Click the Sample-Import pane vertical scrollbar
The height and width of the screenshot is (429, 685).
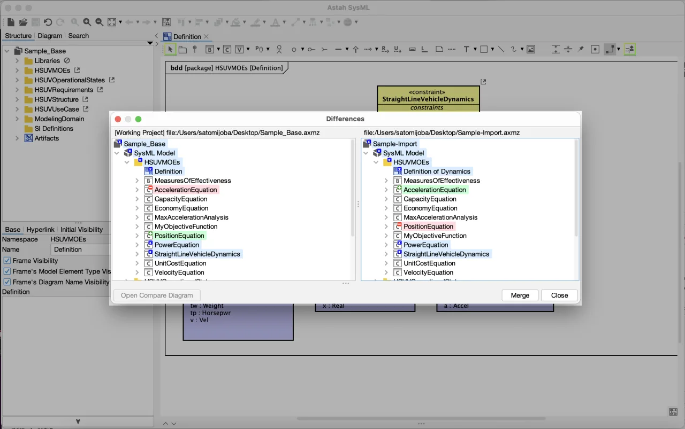[576, 188]
